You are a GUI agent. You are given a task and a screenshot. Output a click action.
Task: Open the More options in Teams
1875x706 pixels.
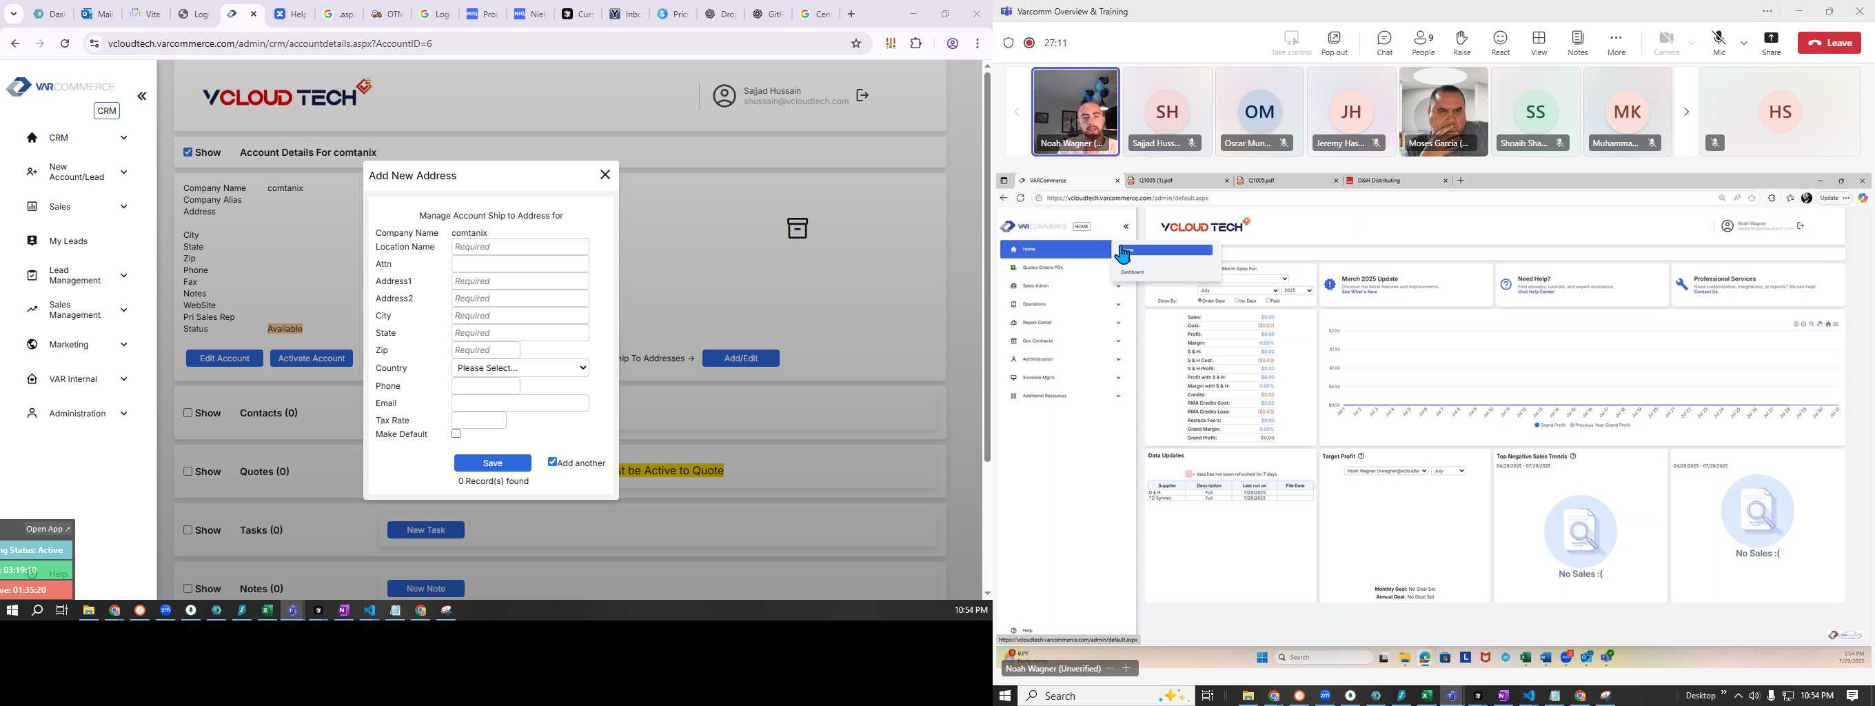tap(1616, 43)
